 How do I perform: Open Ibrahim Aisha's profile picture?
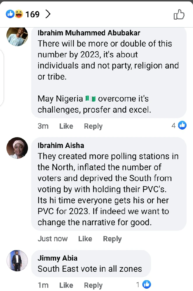(x=17, y=148)
